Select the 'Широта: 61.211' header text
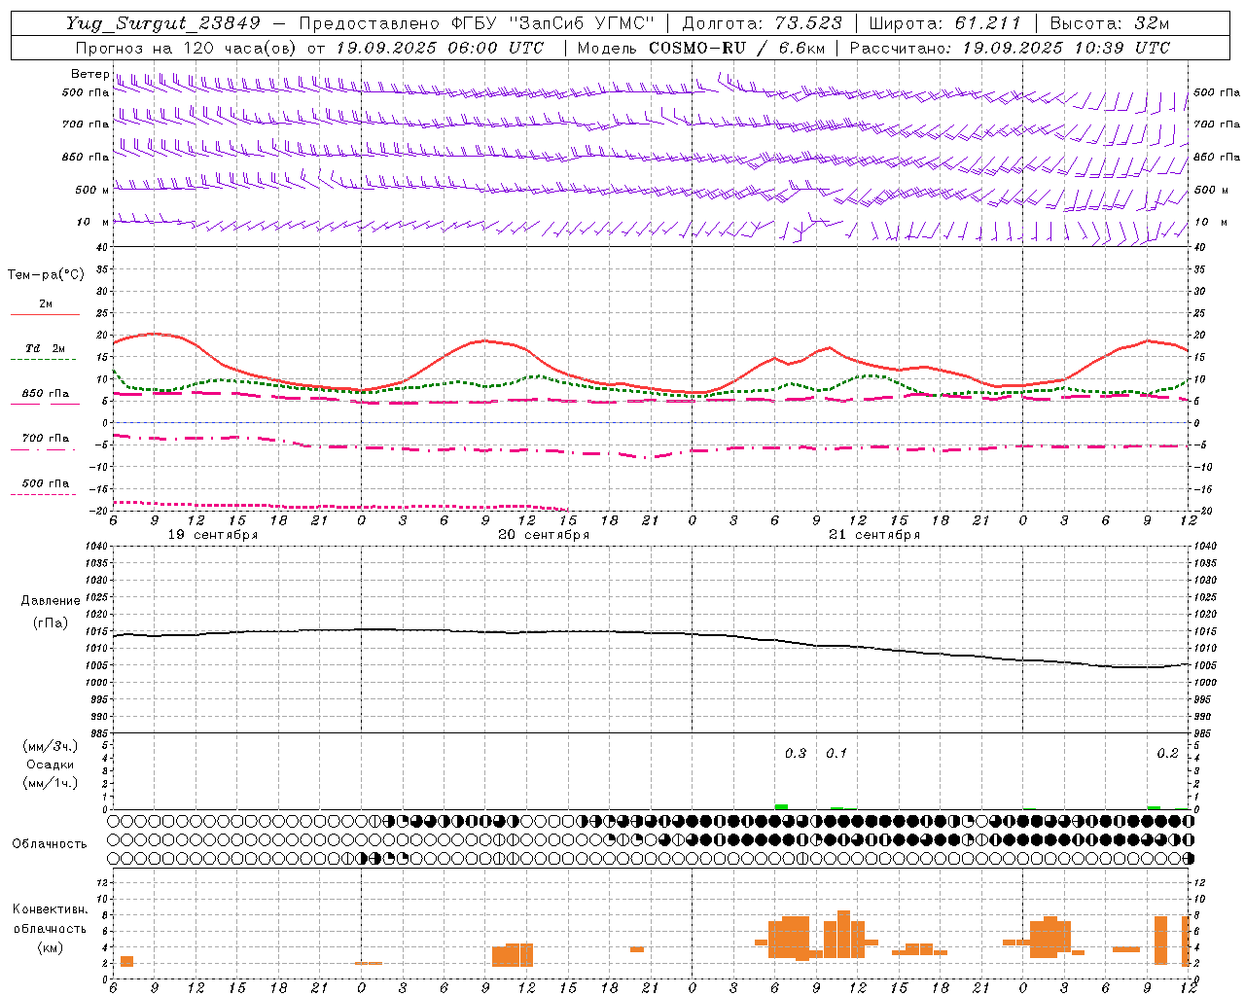This screenshot has width=1245, height=996. click(x=943, y=23)
